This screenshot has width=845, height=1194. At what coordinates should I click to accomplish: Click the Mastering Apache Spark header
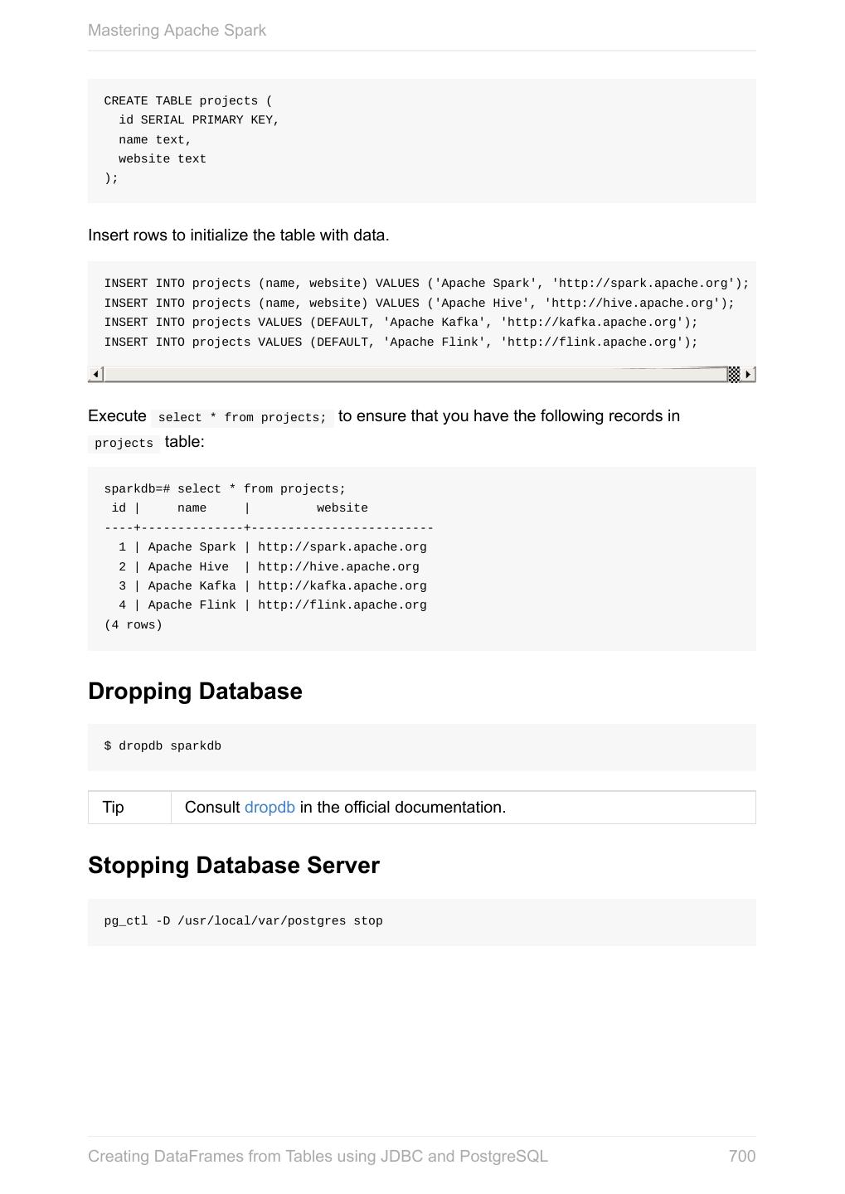177,31
